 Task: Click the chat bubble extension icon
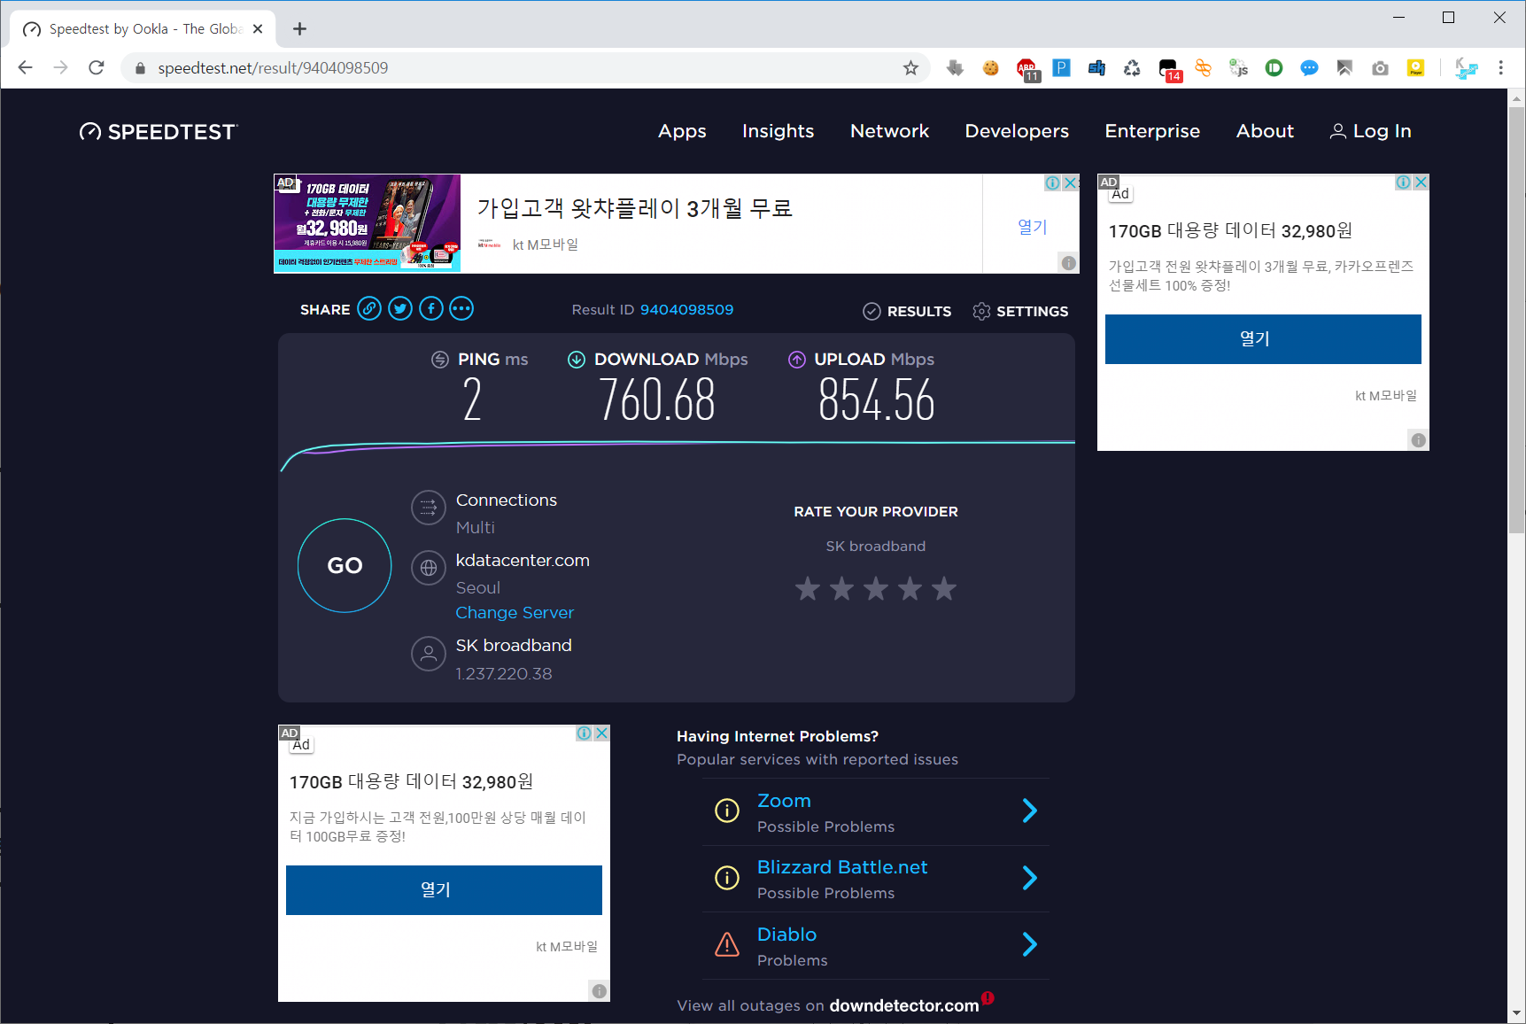tap(1309, 68)
